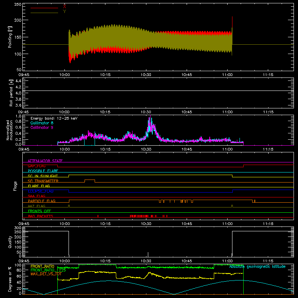Viewport: 298px width, 298px height.
Task: Click the Collimator 9 legend entry
Action: point(42,127)
